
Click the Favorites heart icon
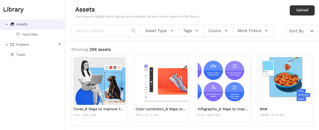pyautogui.click(x=18, y=34)
